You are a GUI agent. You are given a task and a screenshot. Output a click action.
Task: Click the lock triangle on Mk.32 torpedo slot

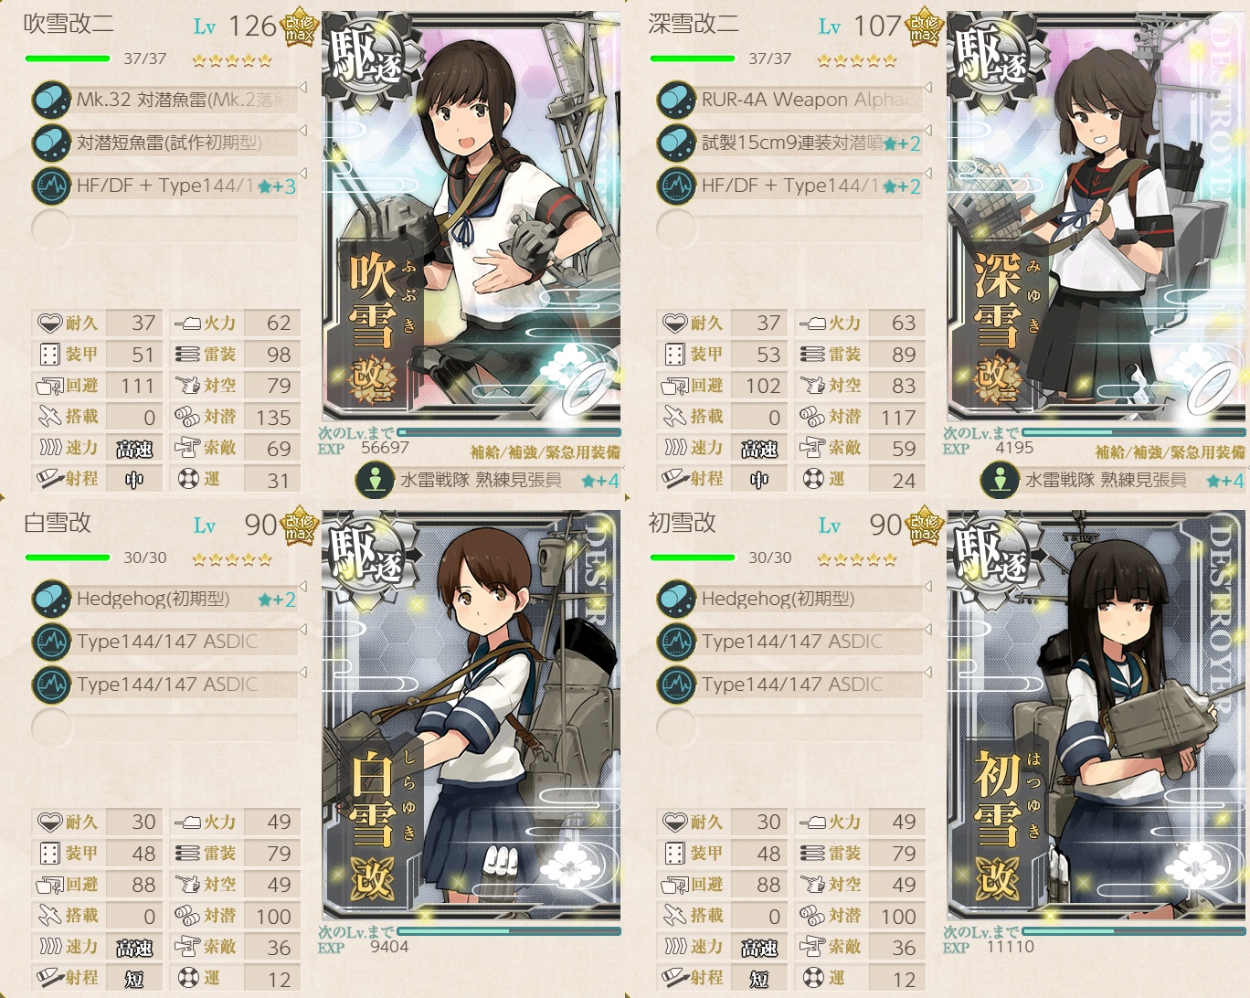tap(302, 88)
